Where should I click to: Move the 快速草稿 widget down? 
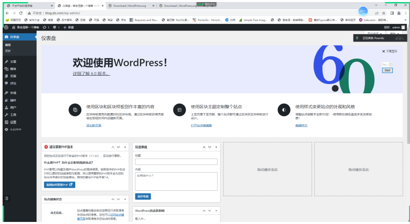pyautogui.click(x=210, y=147)
